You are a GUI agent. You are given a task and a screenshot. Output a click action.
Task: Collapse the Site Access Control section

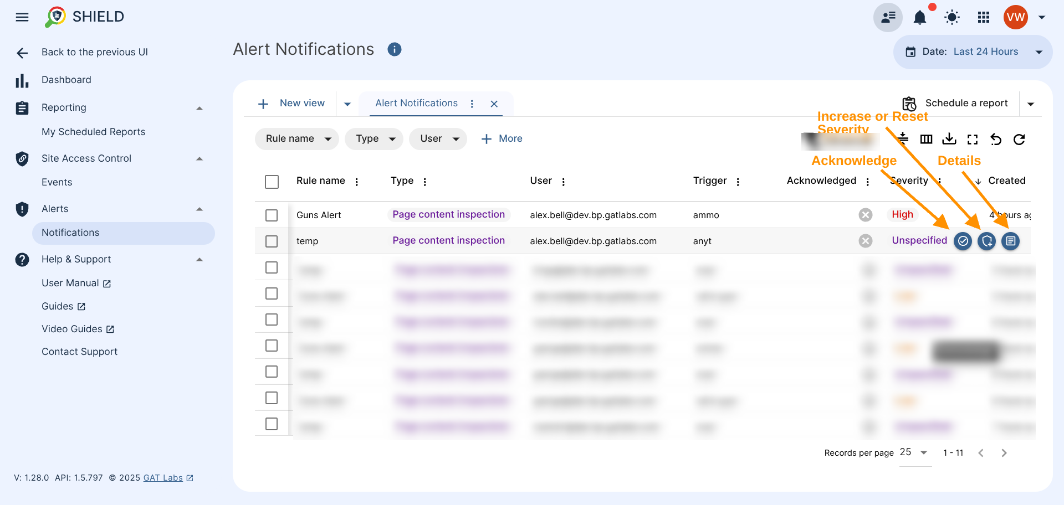click(x=199, y=159)
